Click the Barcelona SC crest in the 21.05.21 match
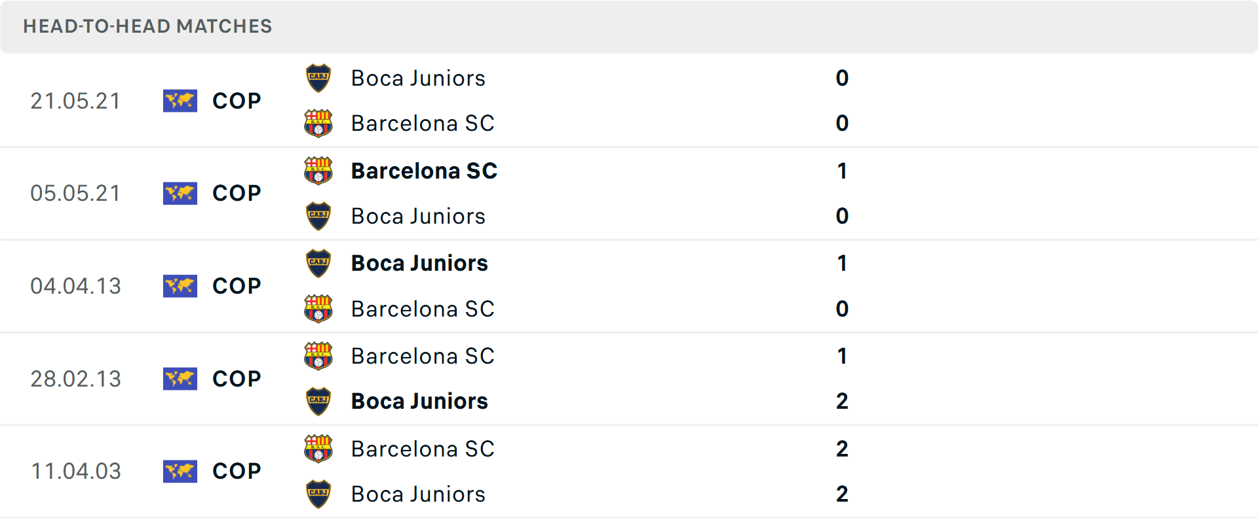 click(x=318, y=123)
